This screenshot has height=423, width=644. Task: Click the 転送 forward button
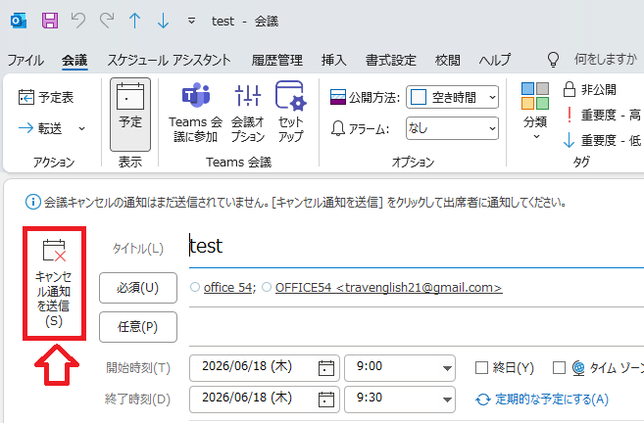point(40,128)
